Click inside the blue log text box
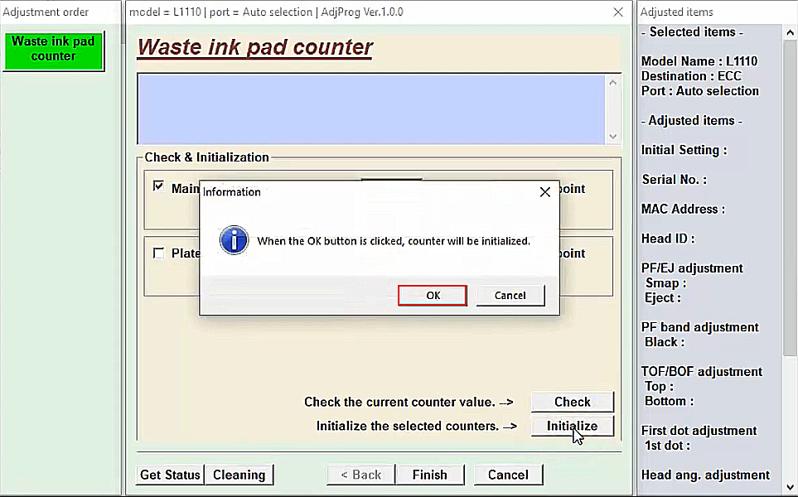 (x=371, y=109)
